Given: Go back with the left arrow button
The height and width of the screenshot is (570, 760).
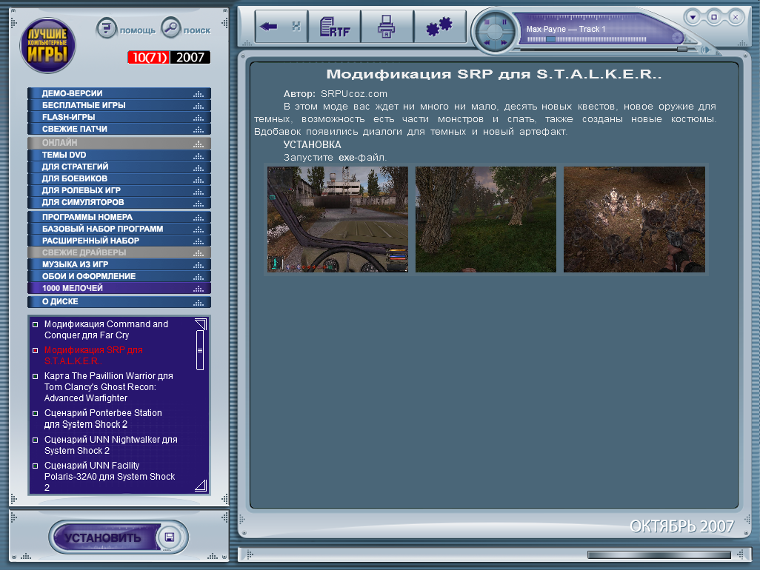Looking at the screenshot, I should click(x=269, y=27).
